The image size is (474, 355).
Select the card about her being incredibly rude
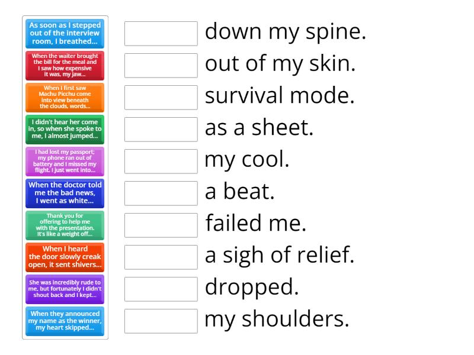point(65,289)
